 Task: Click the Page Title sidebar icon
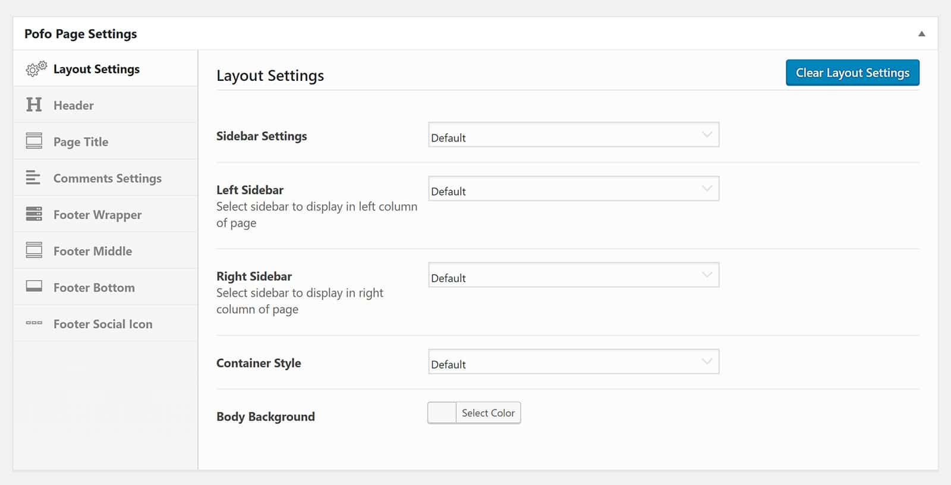[34, 141]
